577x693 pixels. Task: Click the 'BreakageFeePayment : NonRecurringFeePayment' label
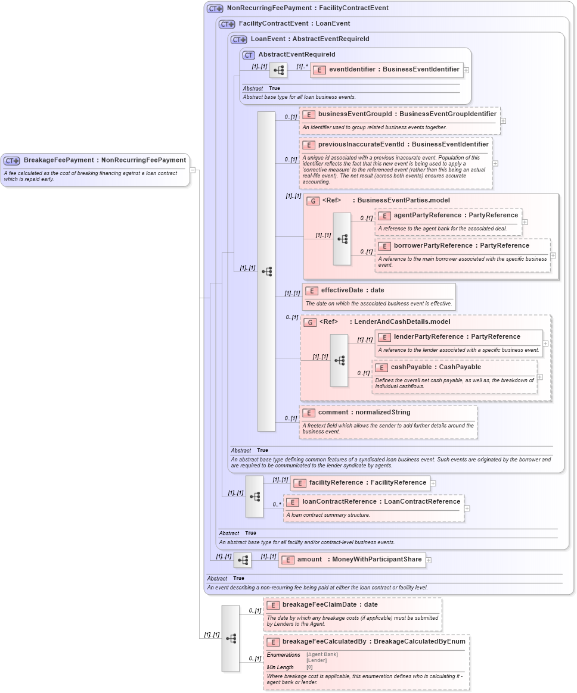pyautogui.click(x=105, y=160)
